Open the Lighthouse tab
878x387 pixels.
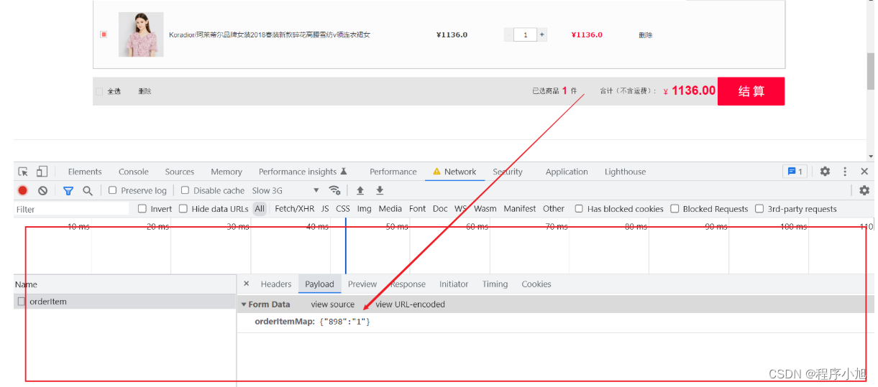[625, 172]
